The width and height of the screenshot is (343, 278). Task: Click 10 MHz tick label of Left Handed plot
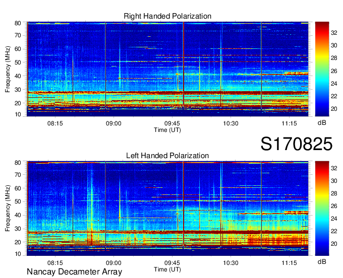pyautogui.click(x=18, y=254)
